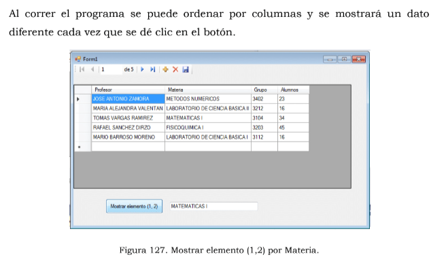Screen dimensions: 446x259
Task: Select Alumnos cell 23
Action: (293, 99)
